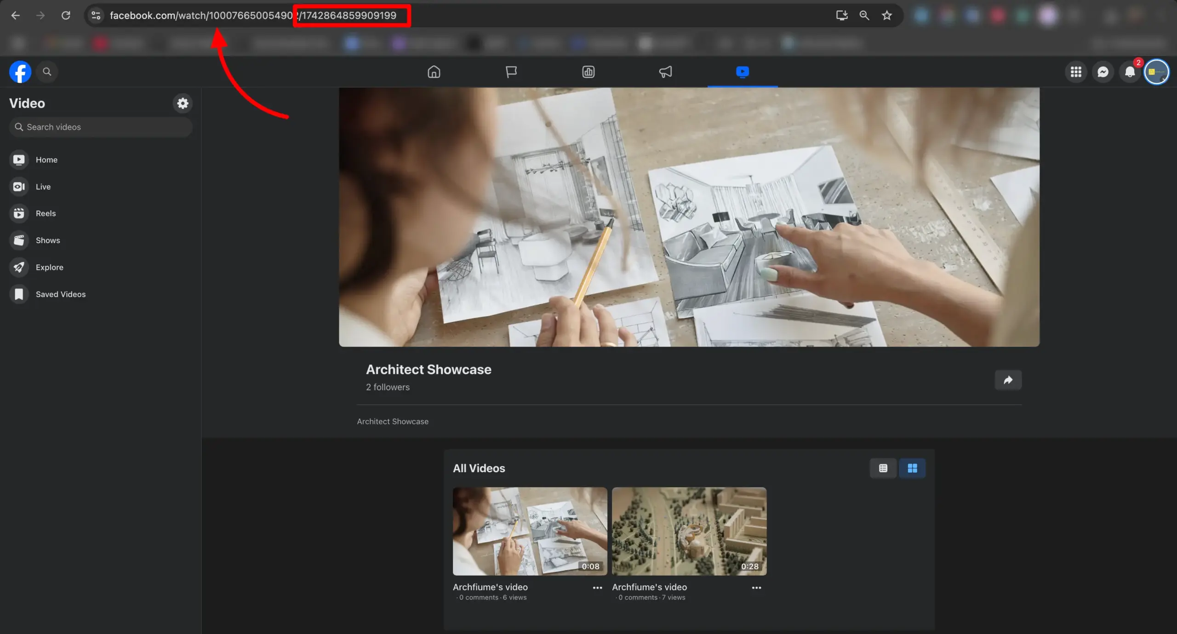
Task: Click the share arrow button
Action: 1008,380
